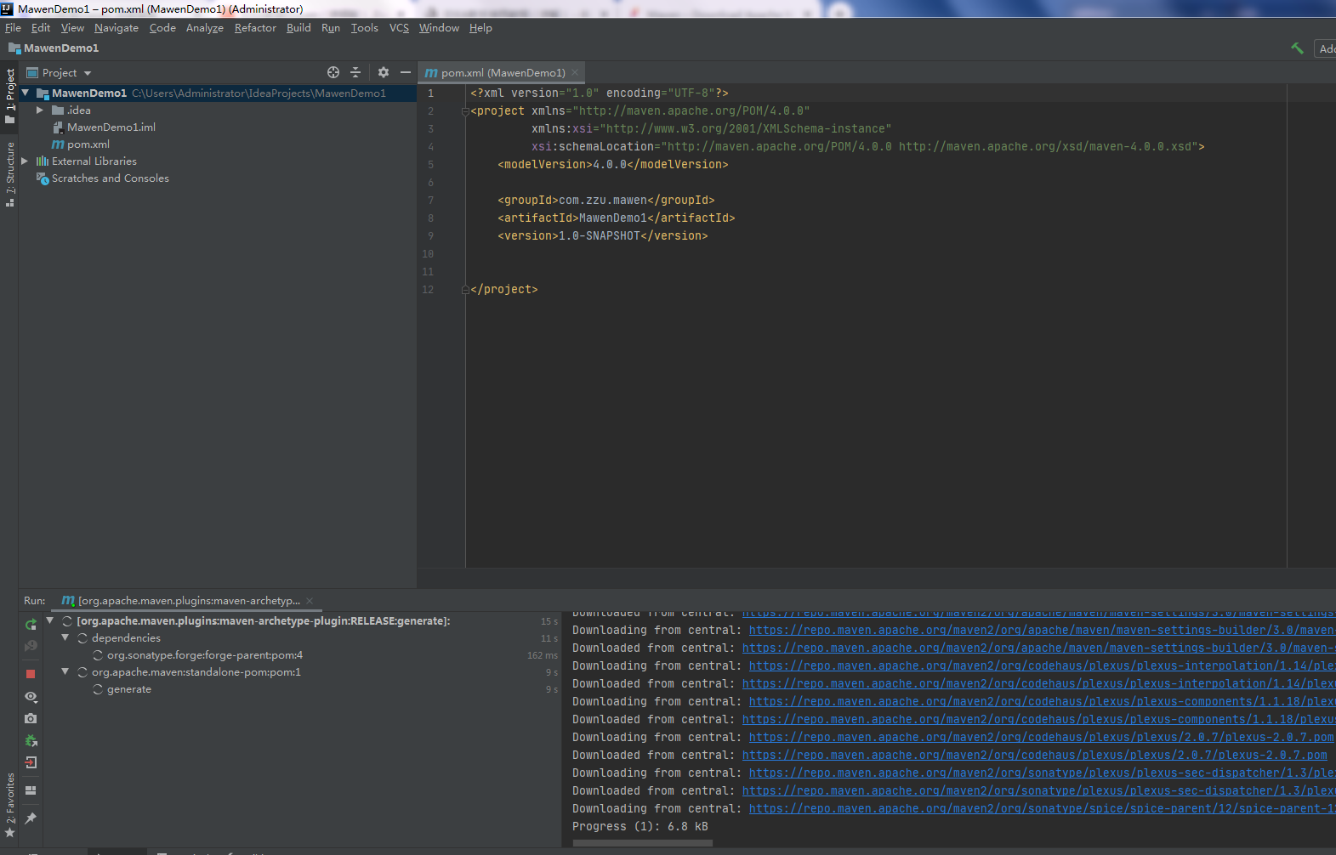Open the VCS menu
Image resolution: width=1336 pixels, height=855 pixels.
[399, 28]
